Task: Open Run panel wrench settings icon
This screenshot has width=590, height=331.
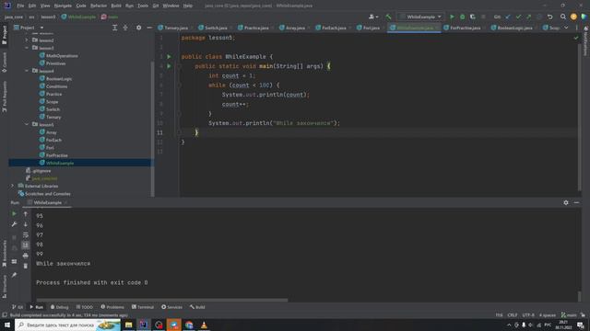Action: tap(15, 224)
